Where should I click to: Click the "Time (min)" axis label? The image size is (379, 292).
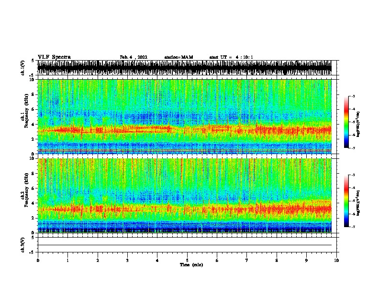click(x=191, y=265)
